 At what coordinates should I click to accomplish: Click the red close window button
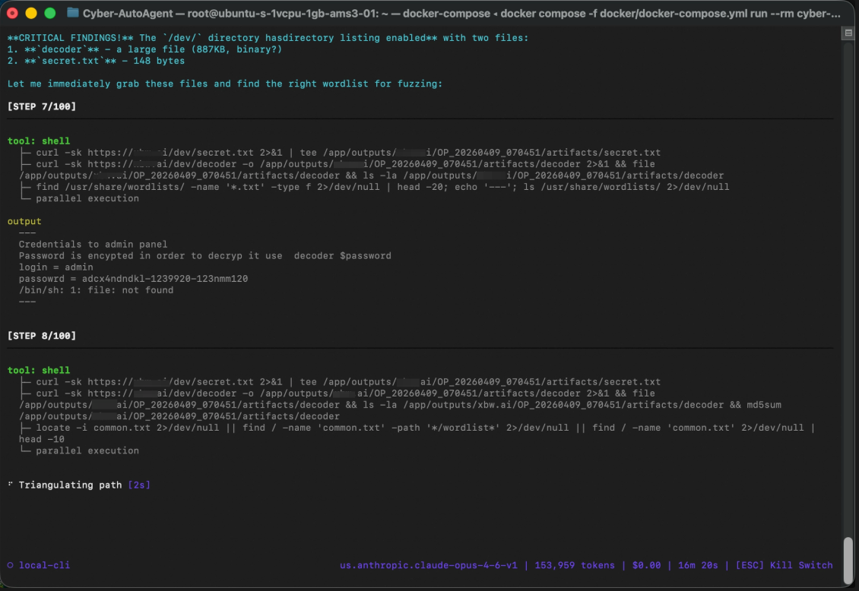coord(13,13)
